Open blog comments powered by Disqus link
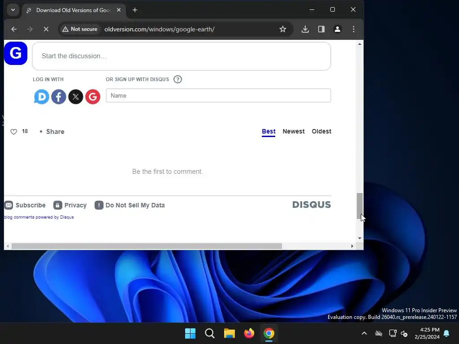Image resolution: width=459 pixels, height=344 pixels. (39, 217)
